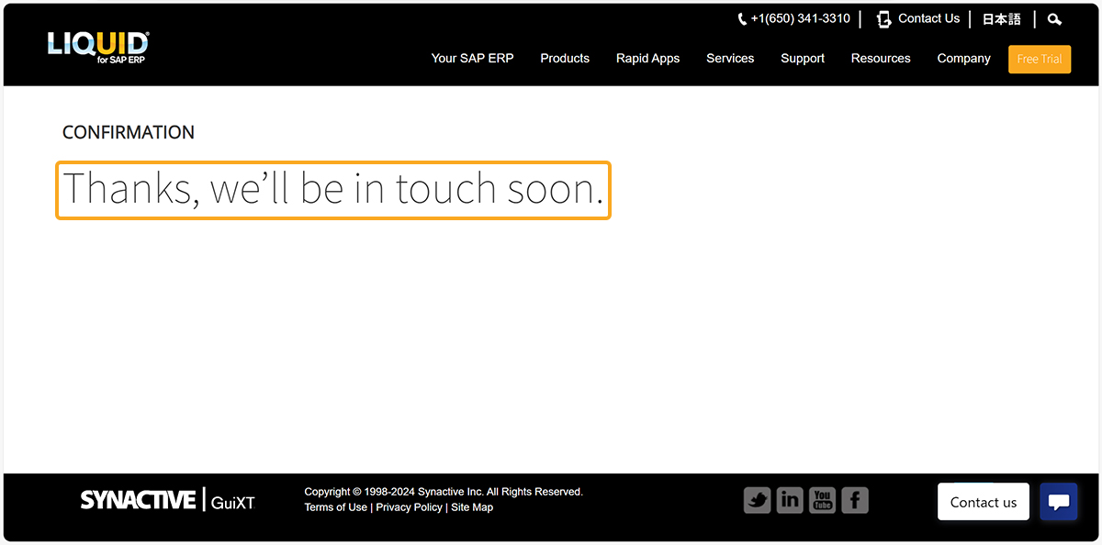1102x545 pixels.
Task: Open the Terms of Use link
Action: (335, 507)
